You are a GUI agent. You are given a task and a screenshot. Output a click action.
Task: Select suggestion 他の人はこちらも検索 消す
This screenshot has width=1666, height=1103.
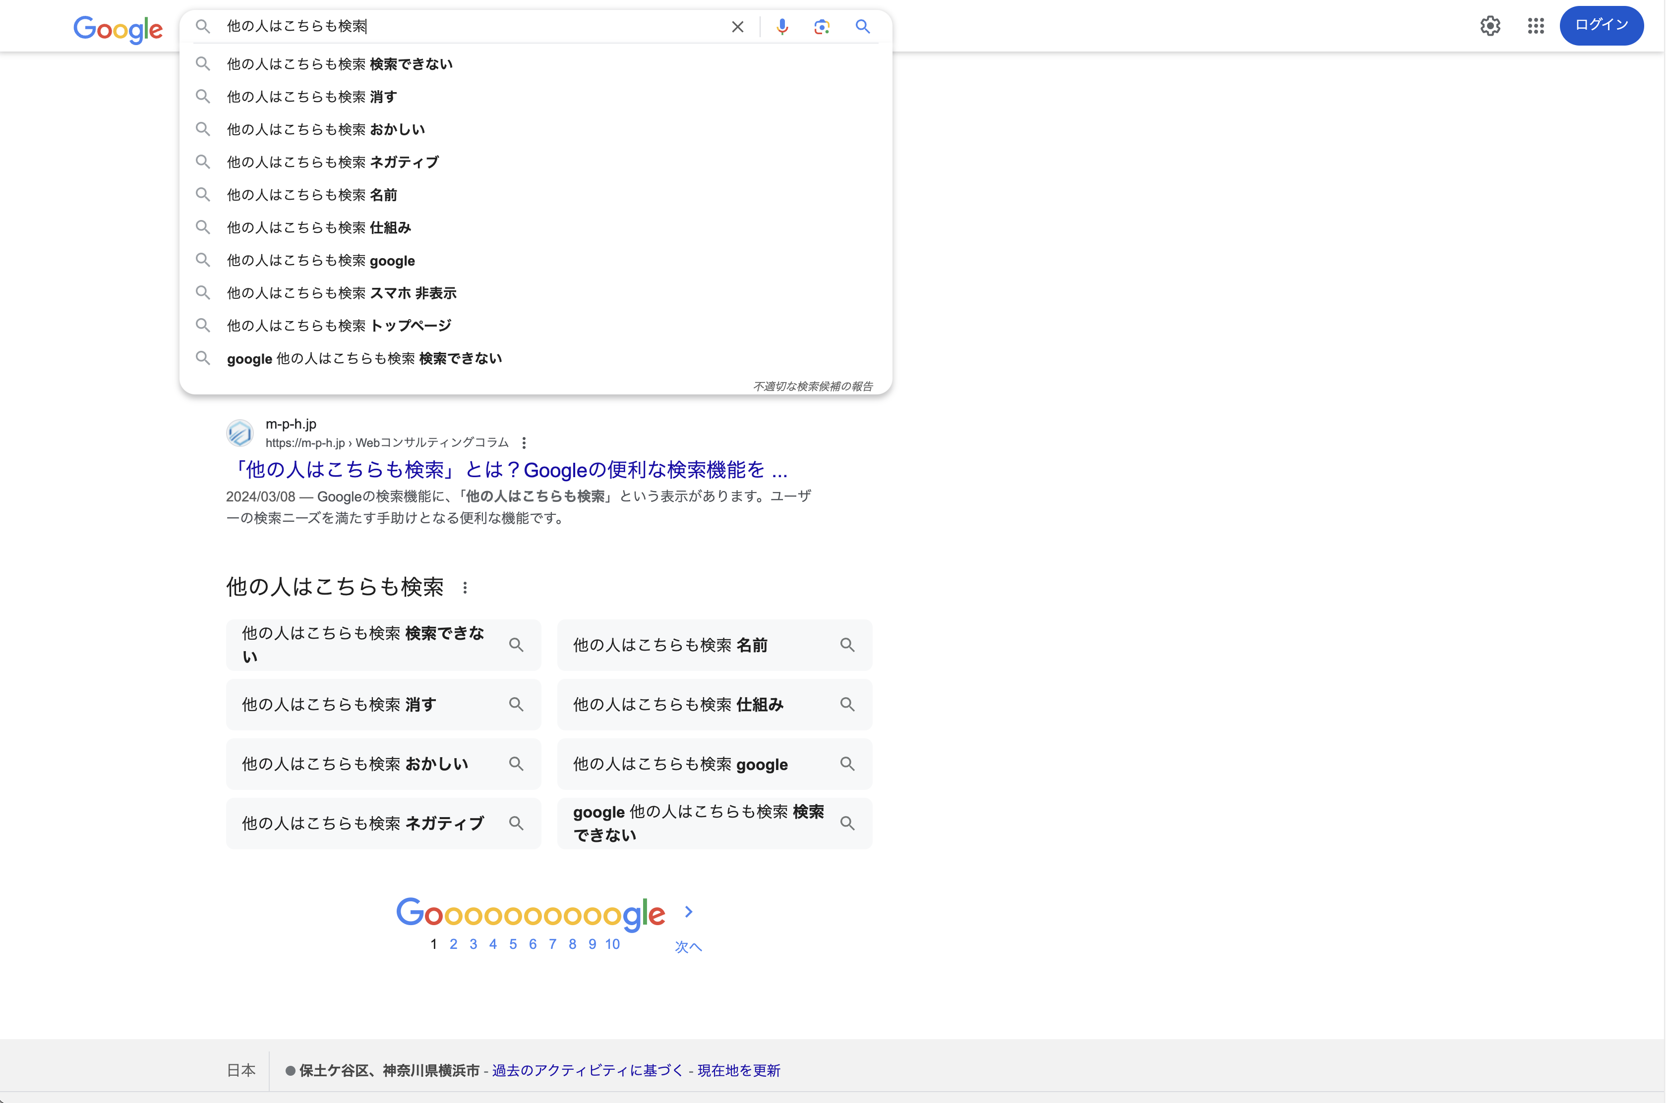tap(535, 96)
